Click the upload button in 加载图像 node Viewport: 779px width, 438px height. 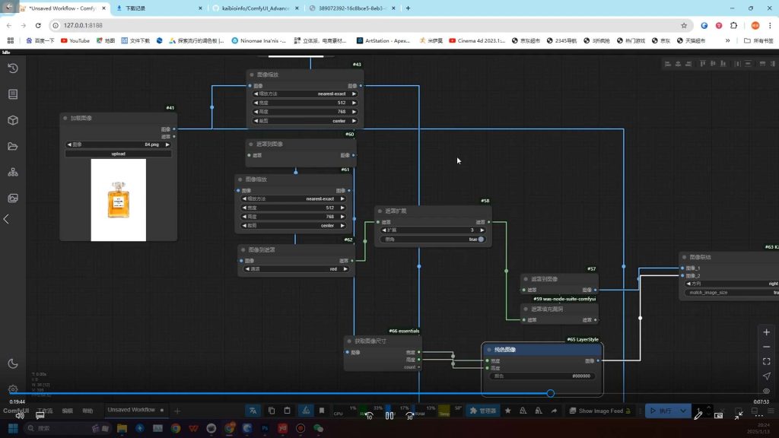point(118,154)
